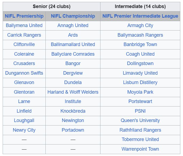The width and height of the screenshot is (183, 156).
Task: Open the Annagh United link
Action: tap(73, 25)
